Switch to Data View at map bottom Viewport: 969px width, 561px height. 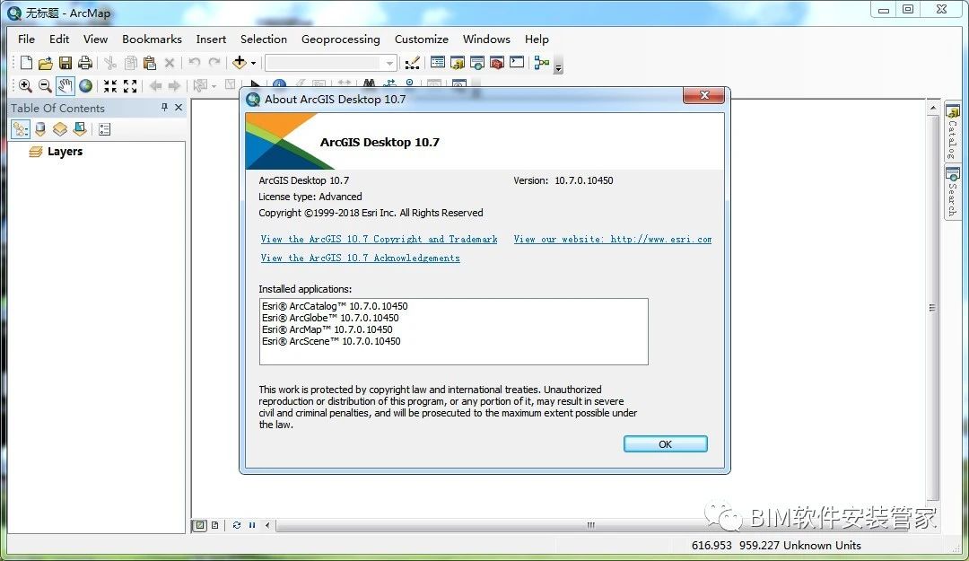coord(200,525)
